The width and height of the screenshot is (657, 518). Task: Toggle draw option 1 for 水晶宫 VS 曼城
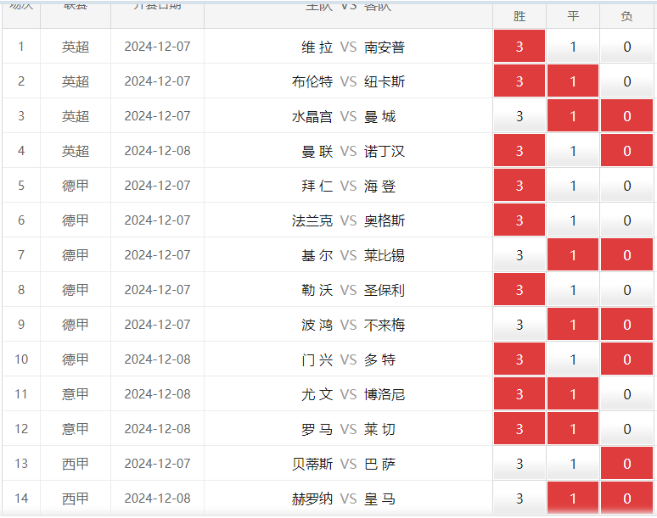(x=573, y=115)
